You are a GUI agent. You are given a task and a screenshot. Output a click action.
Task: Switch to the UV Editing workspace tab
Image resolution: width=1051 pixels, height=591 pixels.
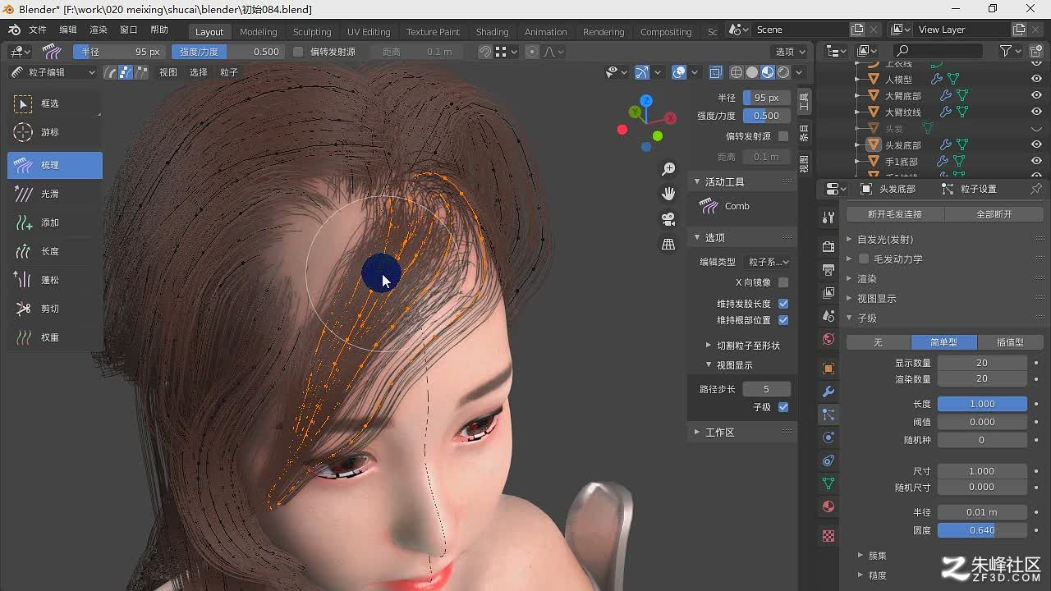coord(369,31)
